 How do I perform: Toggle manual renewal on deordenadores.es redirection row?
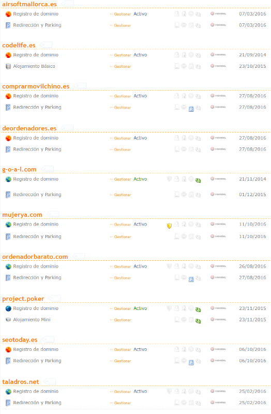[218, 149]
